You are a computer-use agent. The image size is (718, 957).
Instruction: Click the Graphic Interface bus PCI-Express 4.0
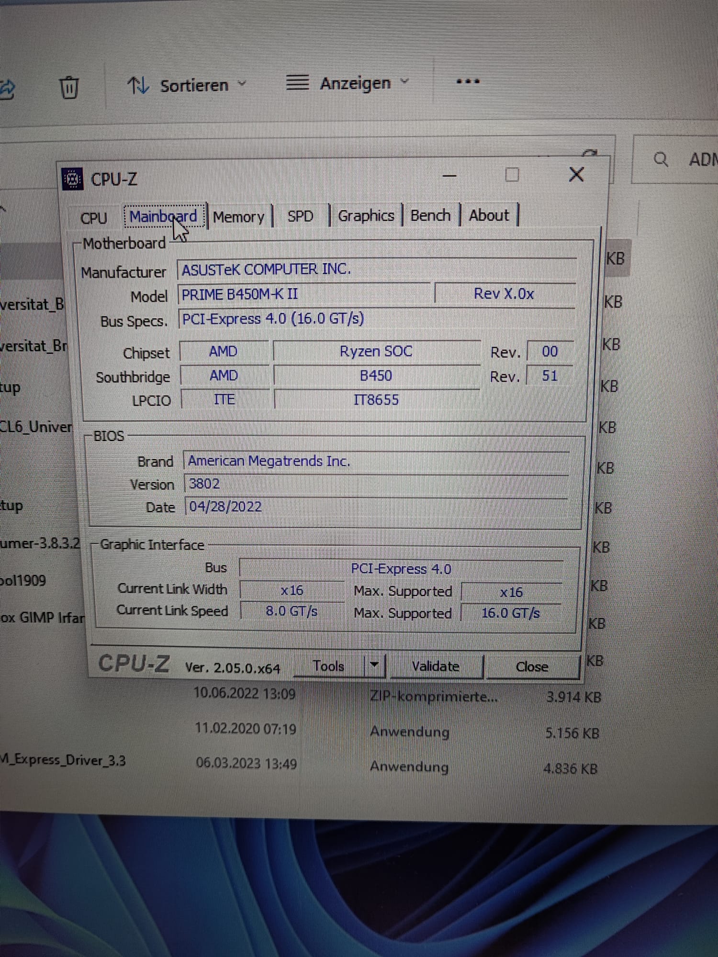[x=401, y=568]
